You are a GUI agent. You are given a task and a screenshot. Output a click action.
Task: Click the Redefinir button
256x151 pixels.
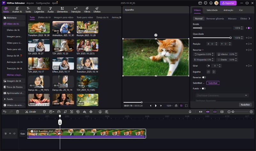tap(245, 105)
